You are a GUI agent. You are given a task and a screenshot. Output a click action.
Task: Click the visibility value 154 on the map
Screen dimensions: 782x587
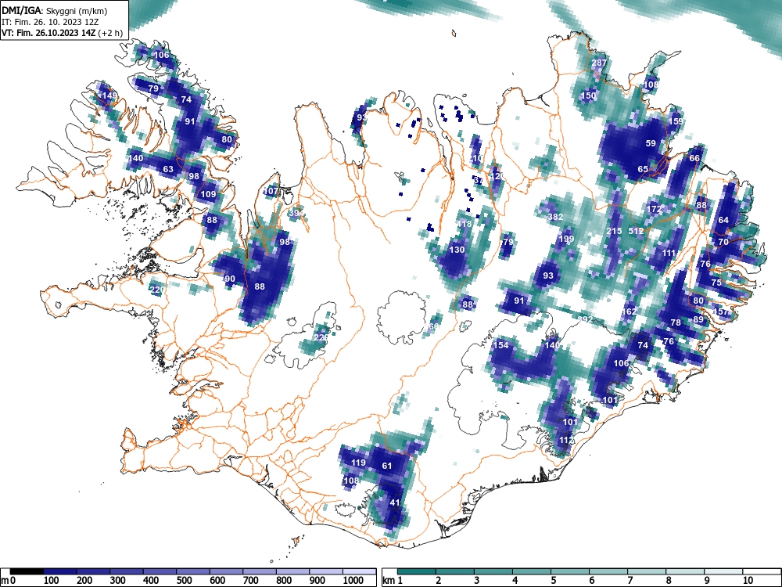pyautogui.click(x=500, y=345)
